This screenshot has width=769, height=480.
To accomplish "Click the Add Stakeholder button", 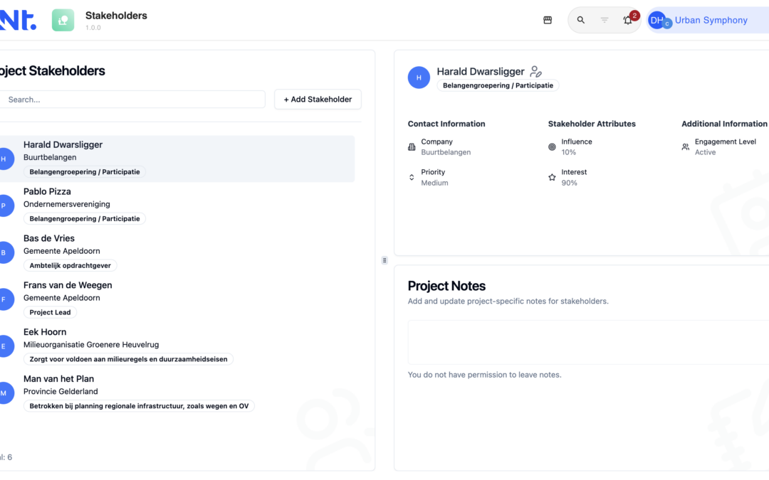I will (318, 100).
